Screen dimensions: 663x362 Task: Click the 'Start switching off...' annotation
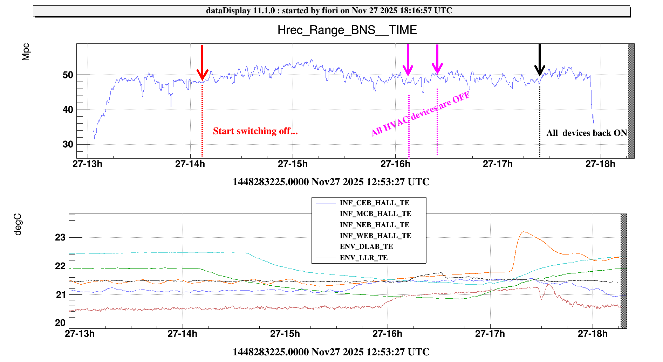pos(255,131)
